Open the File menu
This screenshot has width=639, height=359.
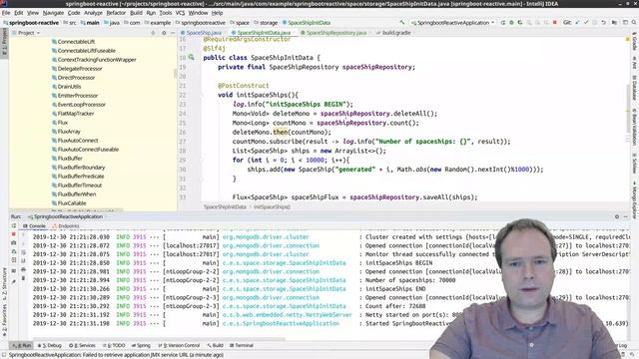(6, 13)
